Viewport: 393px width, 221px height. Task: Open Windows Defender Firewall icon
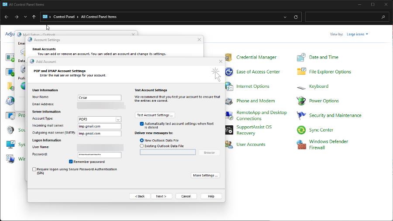click(301, 145)
